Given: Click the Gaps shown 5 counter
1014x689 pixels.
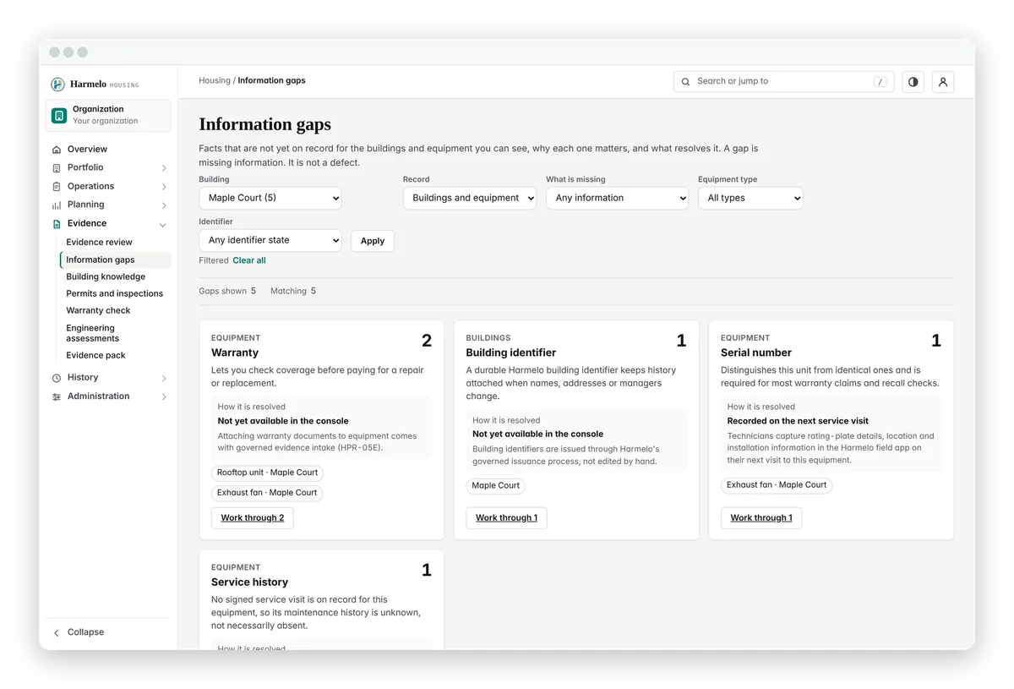Looking at the screenshot, I should click(x=227, y=291).
